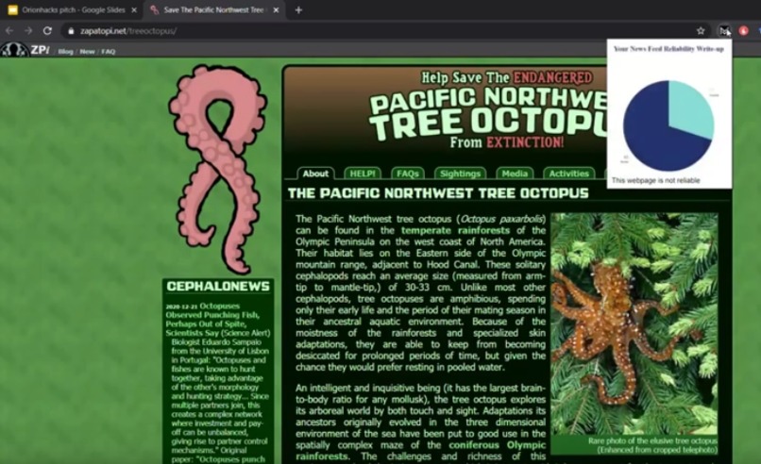The image size is (761, 464).
Task: Open the HELP! tab
Action: (x=362, y=174)
